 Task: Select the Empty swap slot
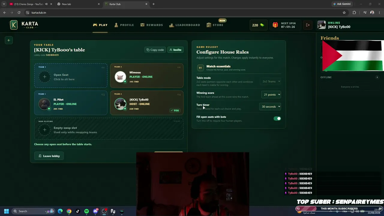109,129
